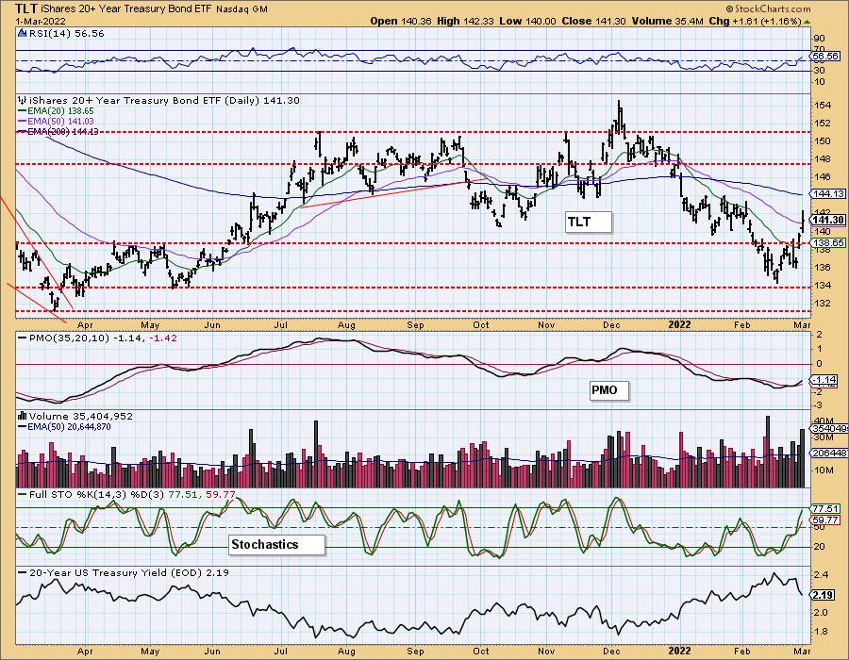
Task: Select the PMO(35,20,10) legend text
Action: [x=97, y=338]
